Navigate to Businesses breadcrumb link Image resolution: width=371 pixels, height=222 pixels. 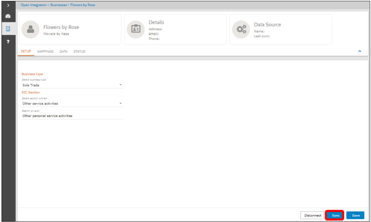point(58,5)
